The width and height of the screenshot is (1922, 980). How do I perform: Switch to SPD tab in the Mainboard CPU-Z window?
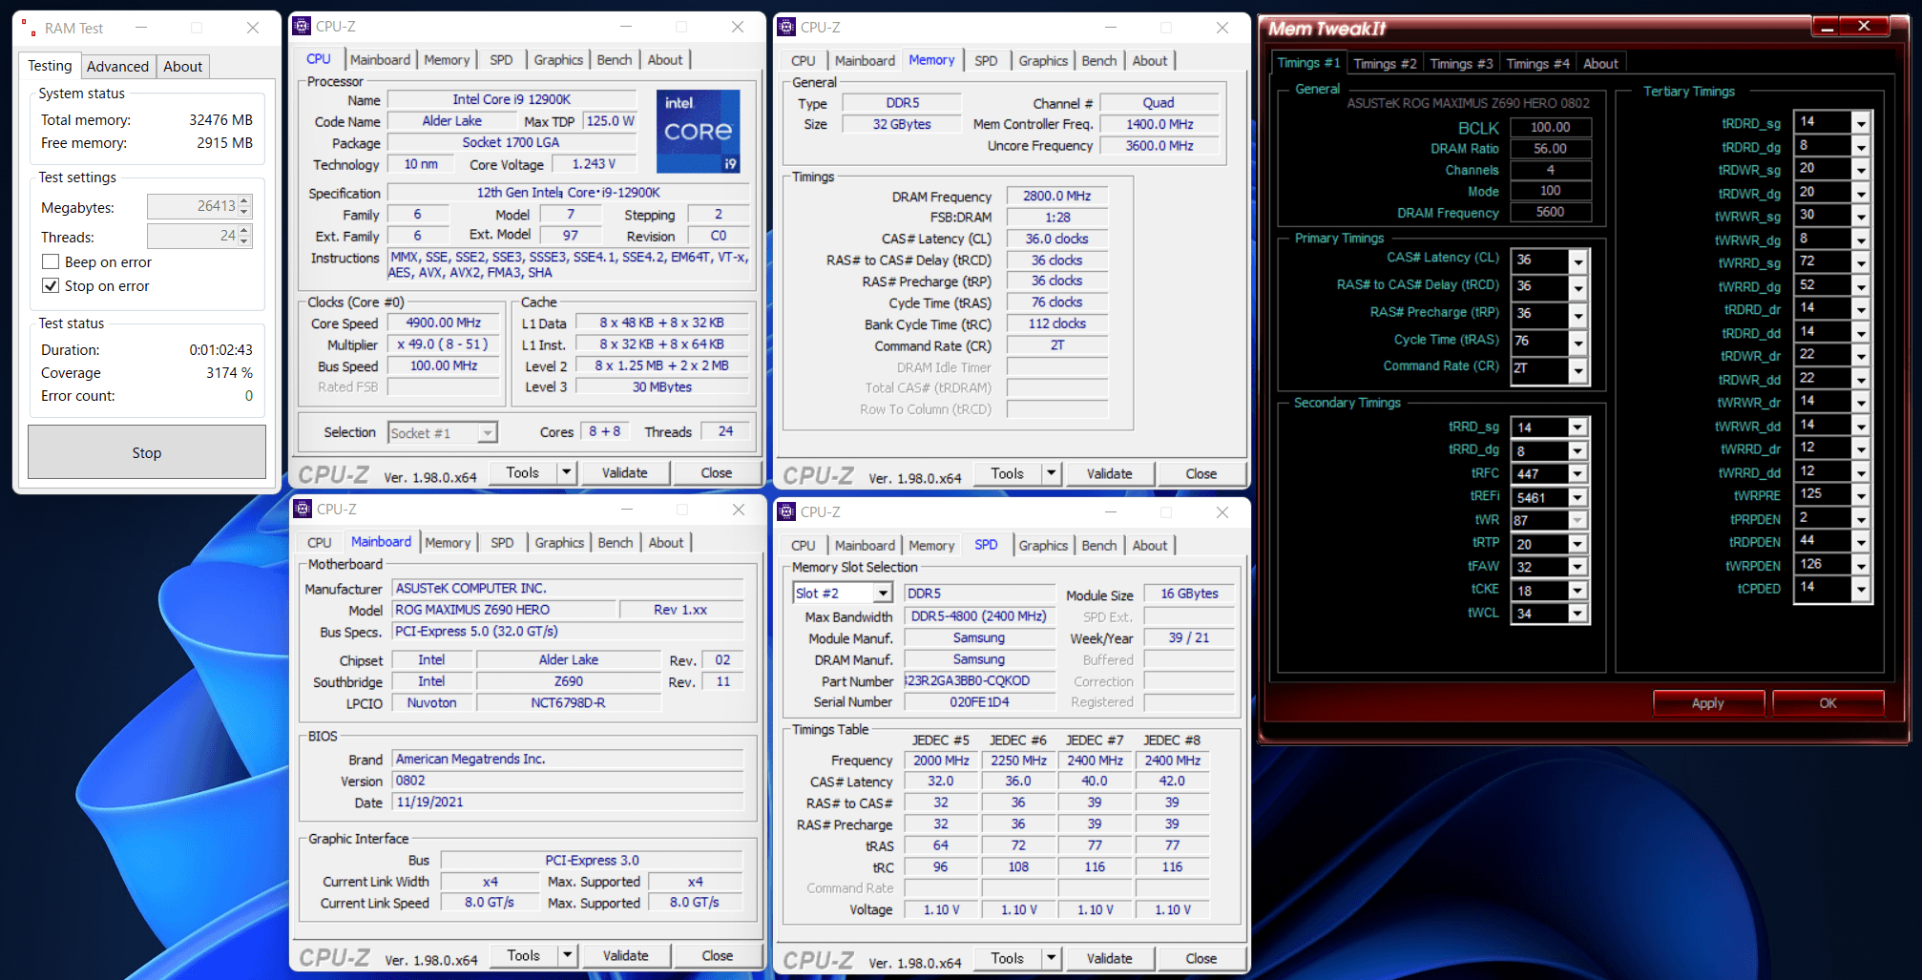coord(502,542)
